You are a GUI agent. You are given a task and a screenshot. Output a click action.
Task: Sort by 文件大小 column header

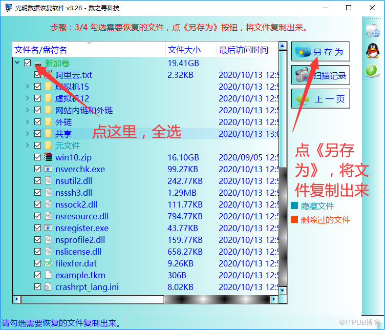(x=191, y=50)
